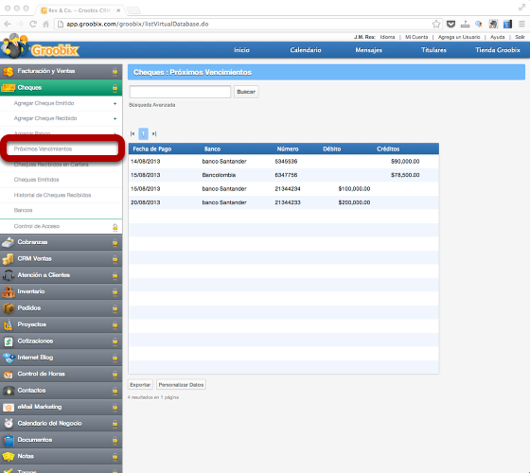The width and height of the screenshot is (530, 473).
Task: Click the Cobranzas cash register icon
Action: (x=8, y=242)
